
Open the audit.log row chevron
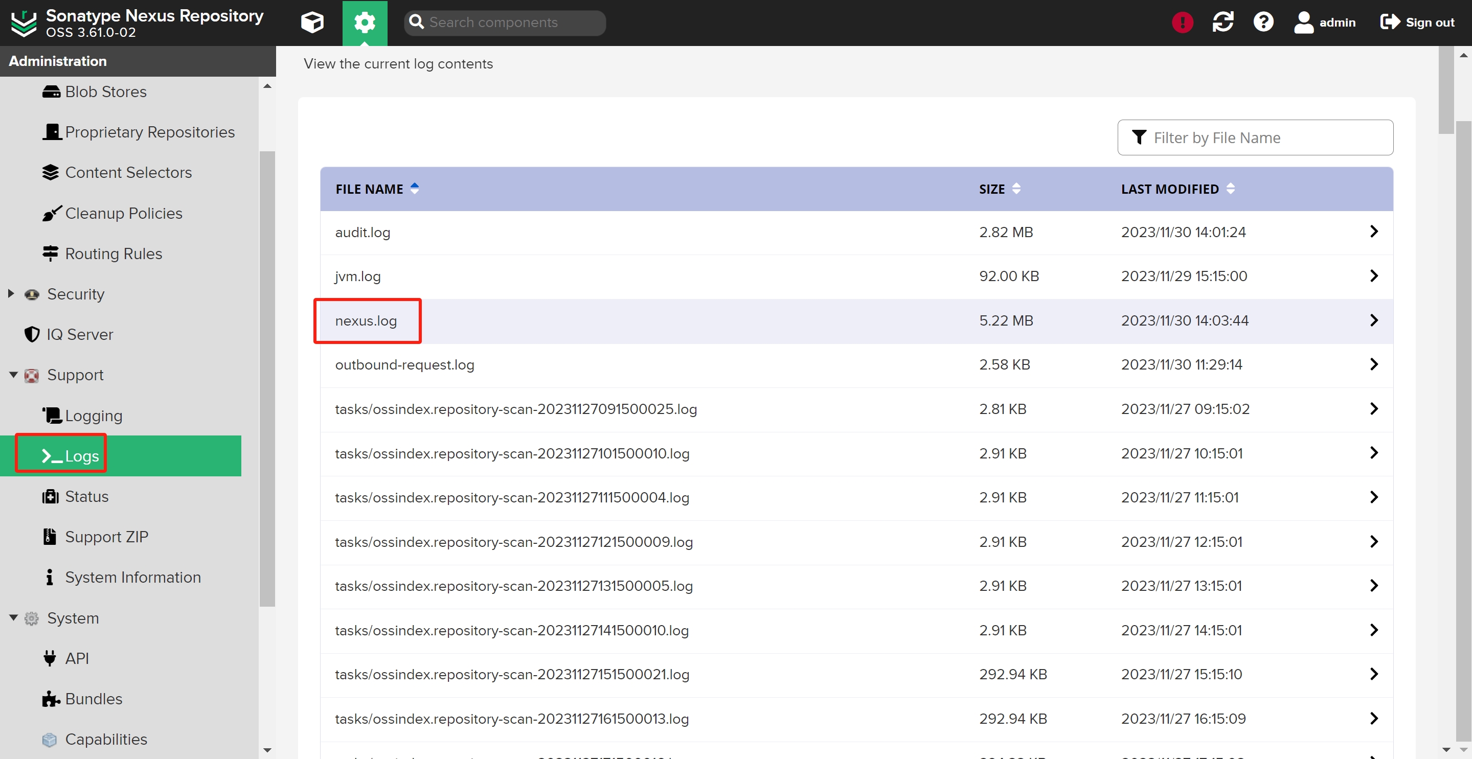(x=1374, y=232)
